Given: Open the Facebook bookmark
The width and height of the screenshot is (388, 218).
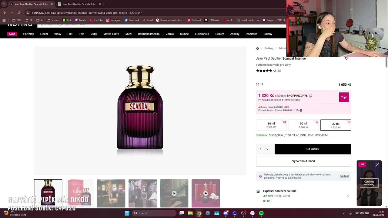Looking at the screenshot, I should coord(132,20).
